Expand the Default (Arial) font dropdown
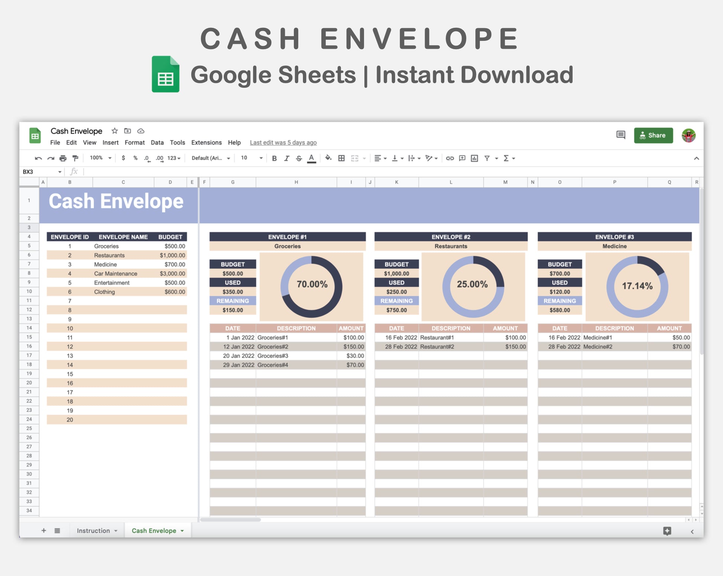 (x=211, y=158)
